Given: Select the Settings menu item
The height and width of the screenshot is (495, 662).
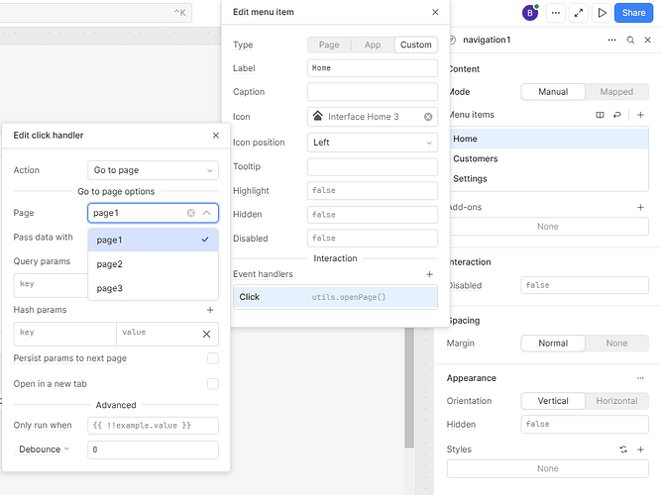Looking at the screenshot, I should click(x=549, y=179).
